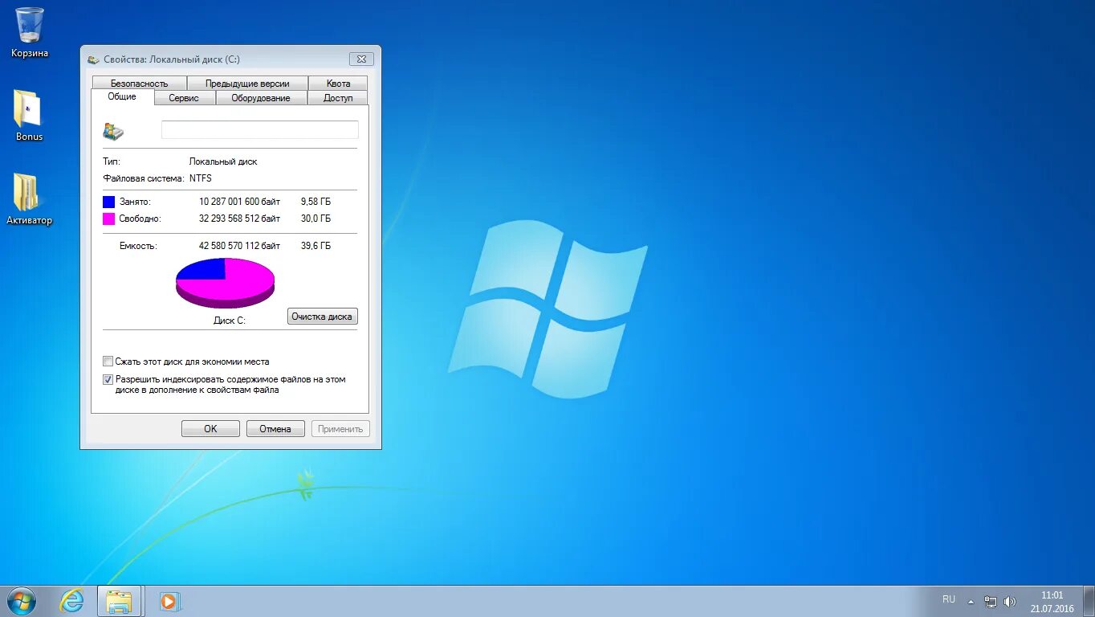The width and height of the screenshot is (1095, 617).
Task: Launch Internet Explorer from taskbar
Action: 71,601
